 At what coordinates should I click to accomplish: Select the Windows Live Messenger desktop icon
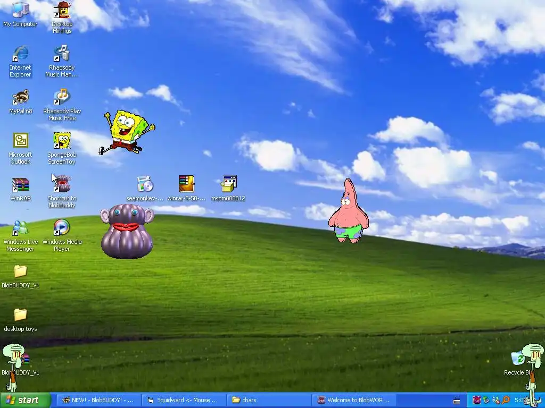pos(20,236)
